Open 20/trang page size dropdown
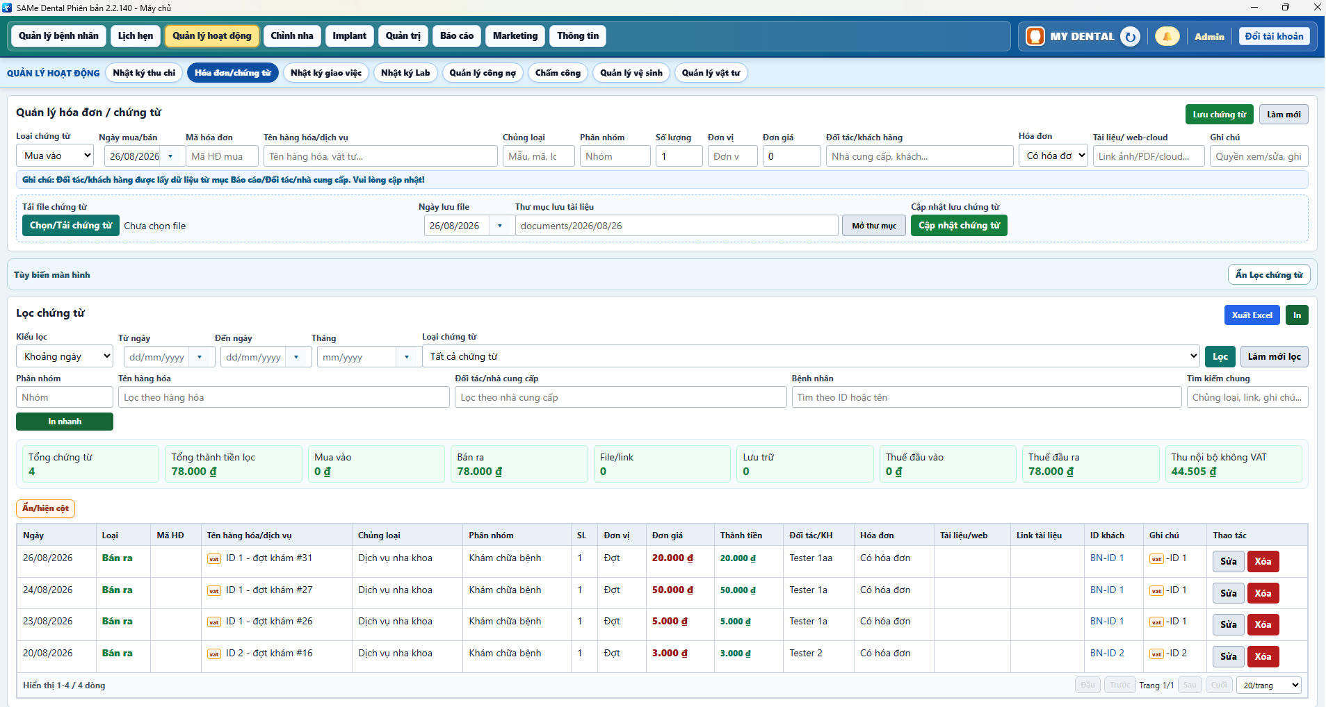The height and width of the screenshot is (707, 1326). [1269, 685]
